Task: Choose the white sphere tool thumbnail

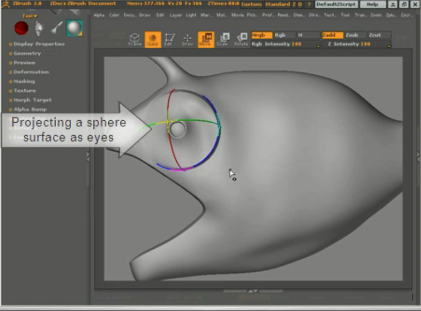Action: [x=74, y=28]
